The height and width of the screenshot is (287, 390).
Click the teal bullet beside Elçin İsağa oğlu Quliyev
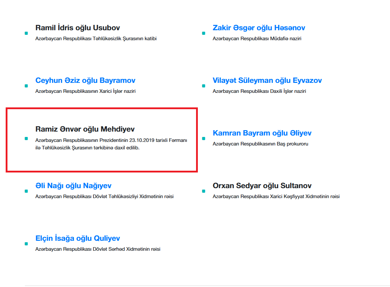26,244
